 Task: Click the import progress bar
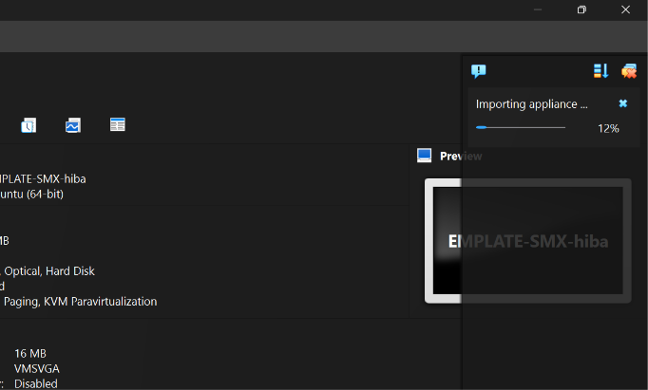click(x=521, y=128)
